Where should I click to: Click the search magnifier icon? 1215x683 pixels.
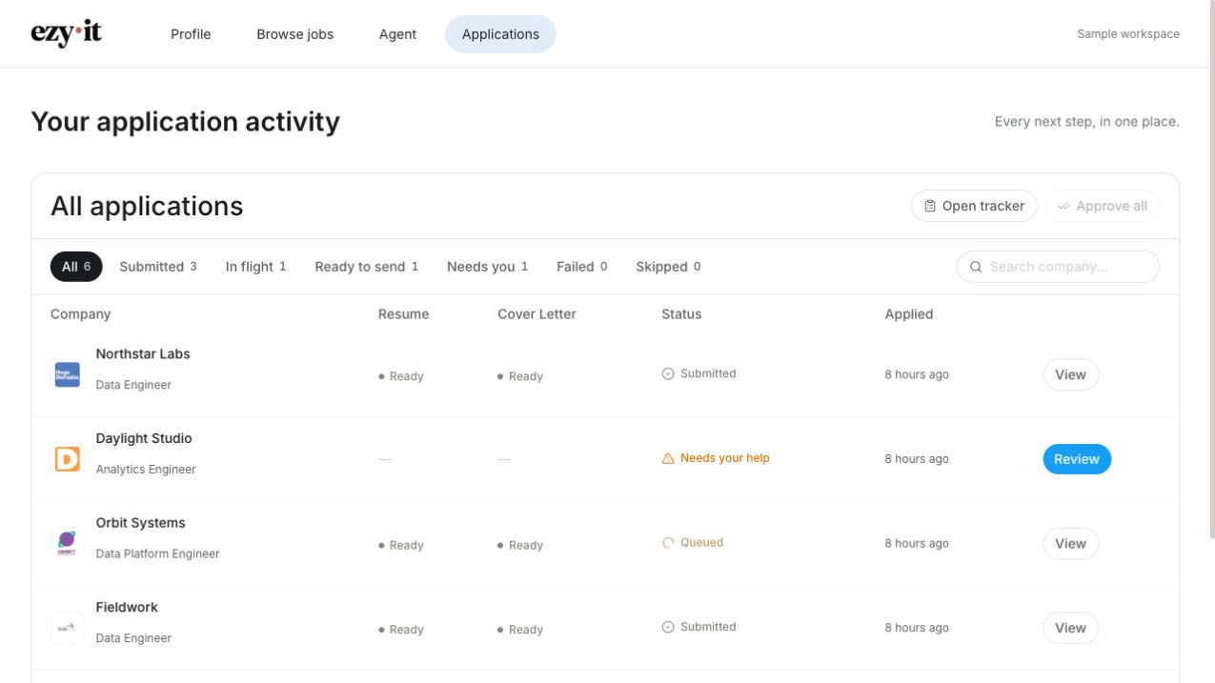click(x=976, y=267)
